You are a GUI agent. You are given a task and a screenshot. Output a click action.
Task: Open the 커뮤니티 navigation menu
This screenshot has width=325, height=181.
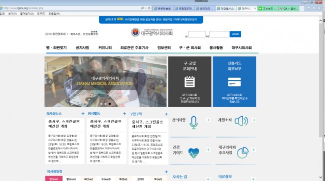(x=105, y=48)
